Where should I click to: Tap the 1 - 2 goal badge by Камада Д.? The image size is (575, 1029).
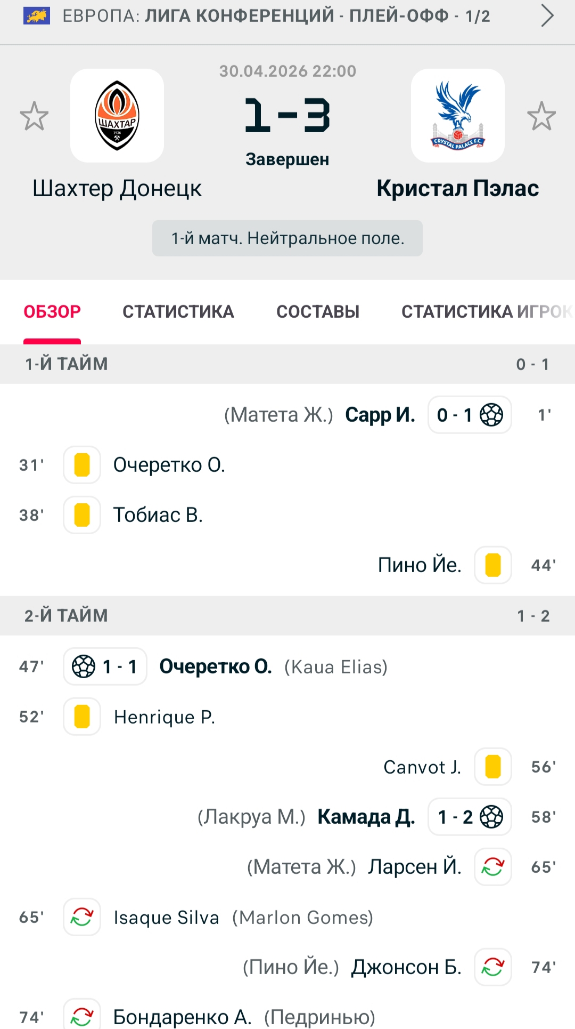pos(470,817)
